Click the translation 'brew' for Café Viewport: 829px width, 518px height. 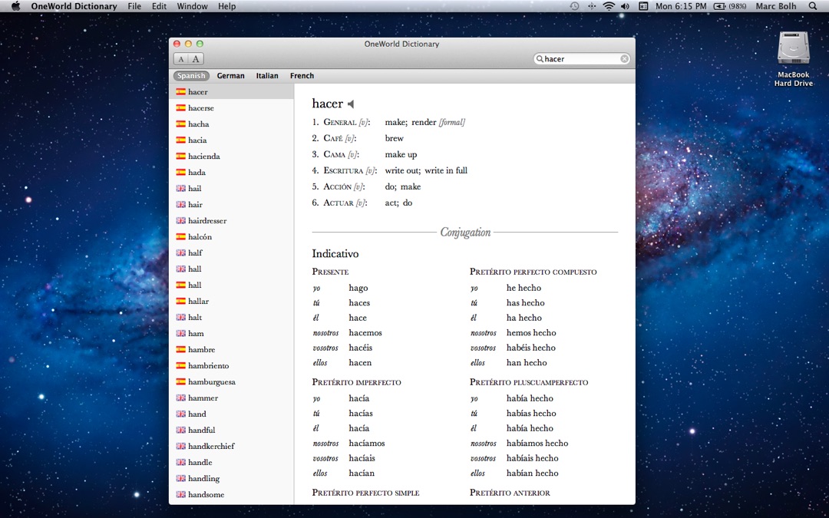coord(395,138)
